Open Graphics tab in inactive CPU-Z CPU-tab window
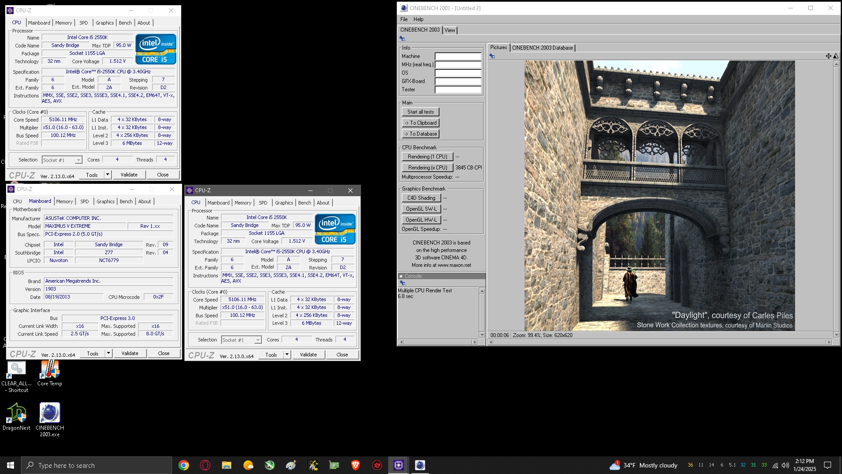 click(x=105, y=23)
